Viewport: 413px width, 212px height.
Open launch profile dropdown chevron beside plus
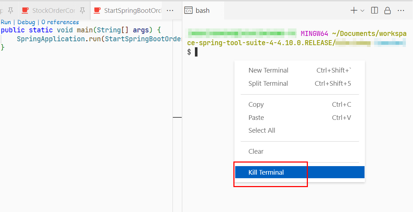[x=362, y=11]
